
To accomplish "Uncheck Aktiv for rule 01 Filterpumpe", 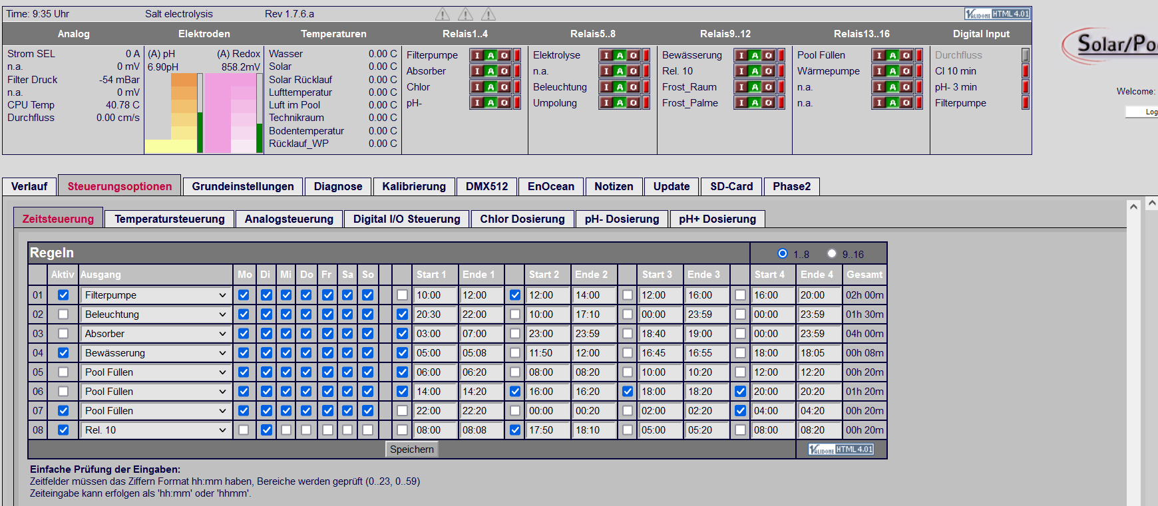I will click(x=63, y=295).
